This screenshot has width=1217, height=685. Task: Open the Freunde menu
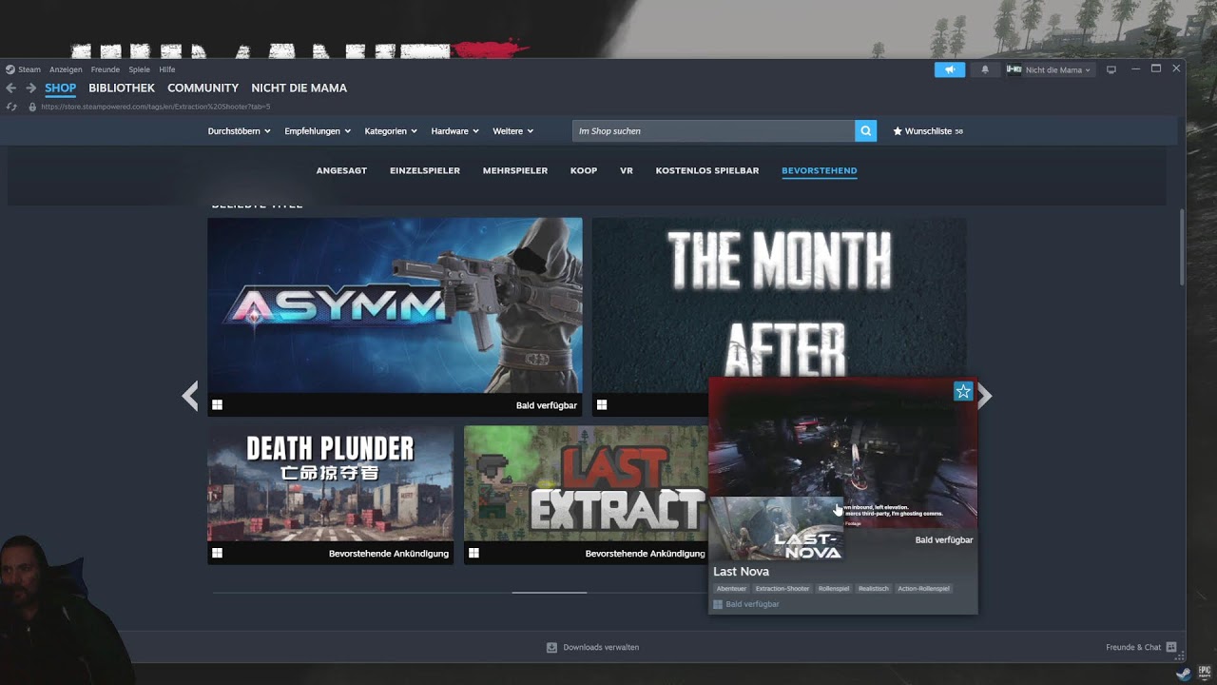(x=105, y=69)
